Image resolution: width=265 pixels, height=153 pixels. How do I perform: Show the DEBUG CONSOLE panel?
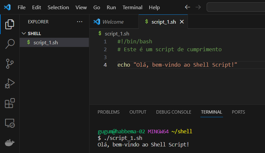point(173,112)
